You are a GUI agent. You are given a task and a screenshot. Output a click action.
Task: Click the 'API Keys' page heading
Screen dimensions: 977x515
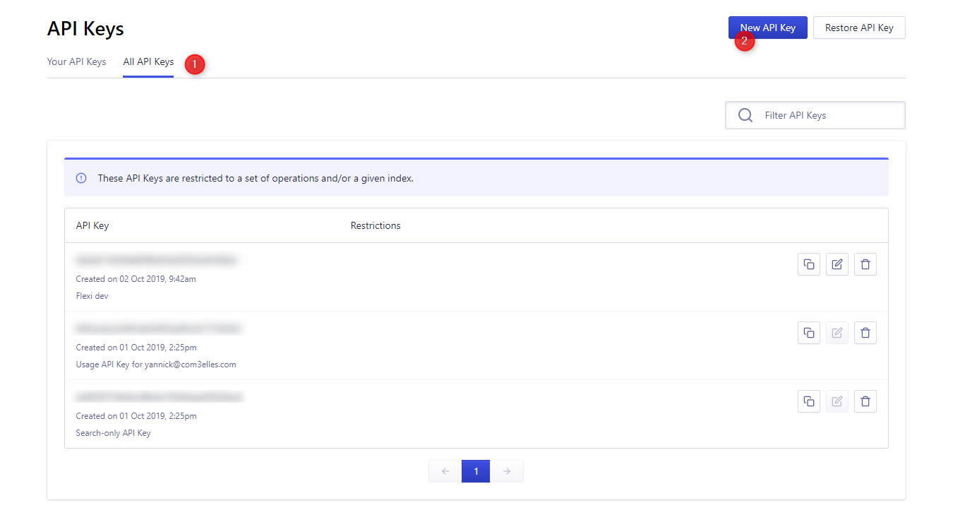pos(85,29)
